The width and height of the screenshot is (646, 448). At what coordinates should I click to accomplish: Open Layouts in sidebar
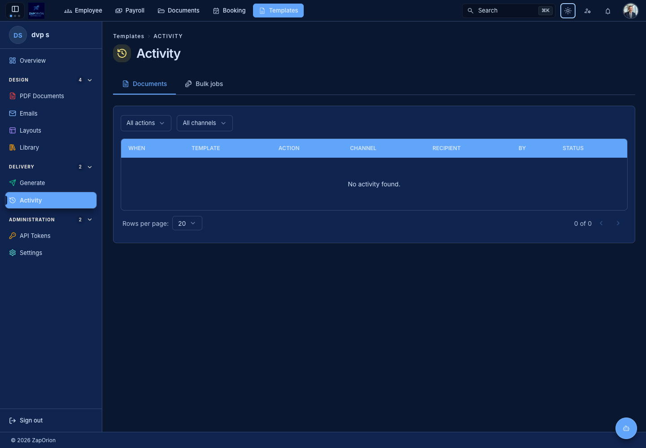click(x=51, y=130)
